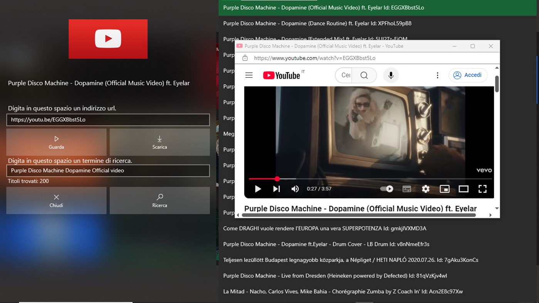Click scroll-down arrow in popup
Viewport: 539px width, 303px height.
point(497,208)
